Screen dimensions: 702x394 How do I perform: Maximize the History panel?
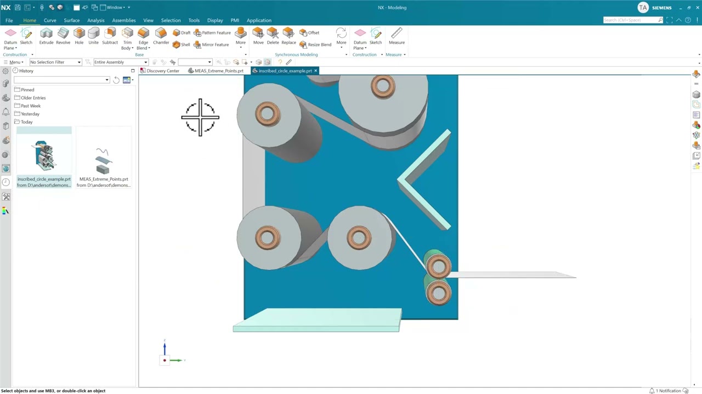(x=133, y=71)
